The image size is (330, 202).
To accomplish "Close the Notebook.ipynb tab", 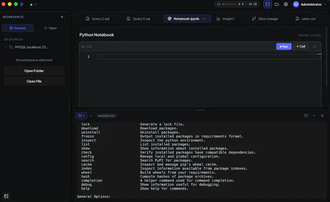I will click(204, 19).
